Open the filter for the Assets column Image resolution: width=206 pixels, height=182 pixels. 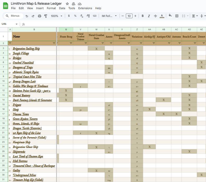(x=111, y=43)
